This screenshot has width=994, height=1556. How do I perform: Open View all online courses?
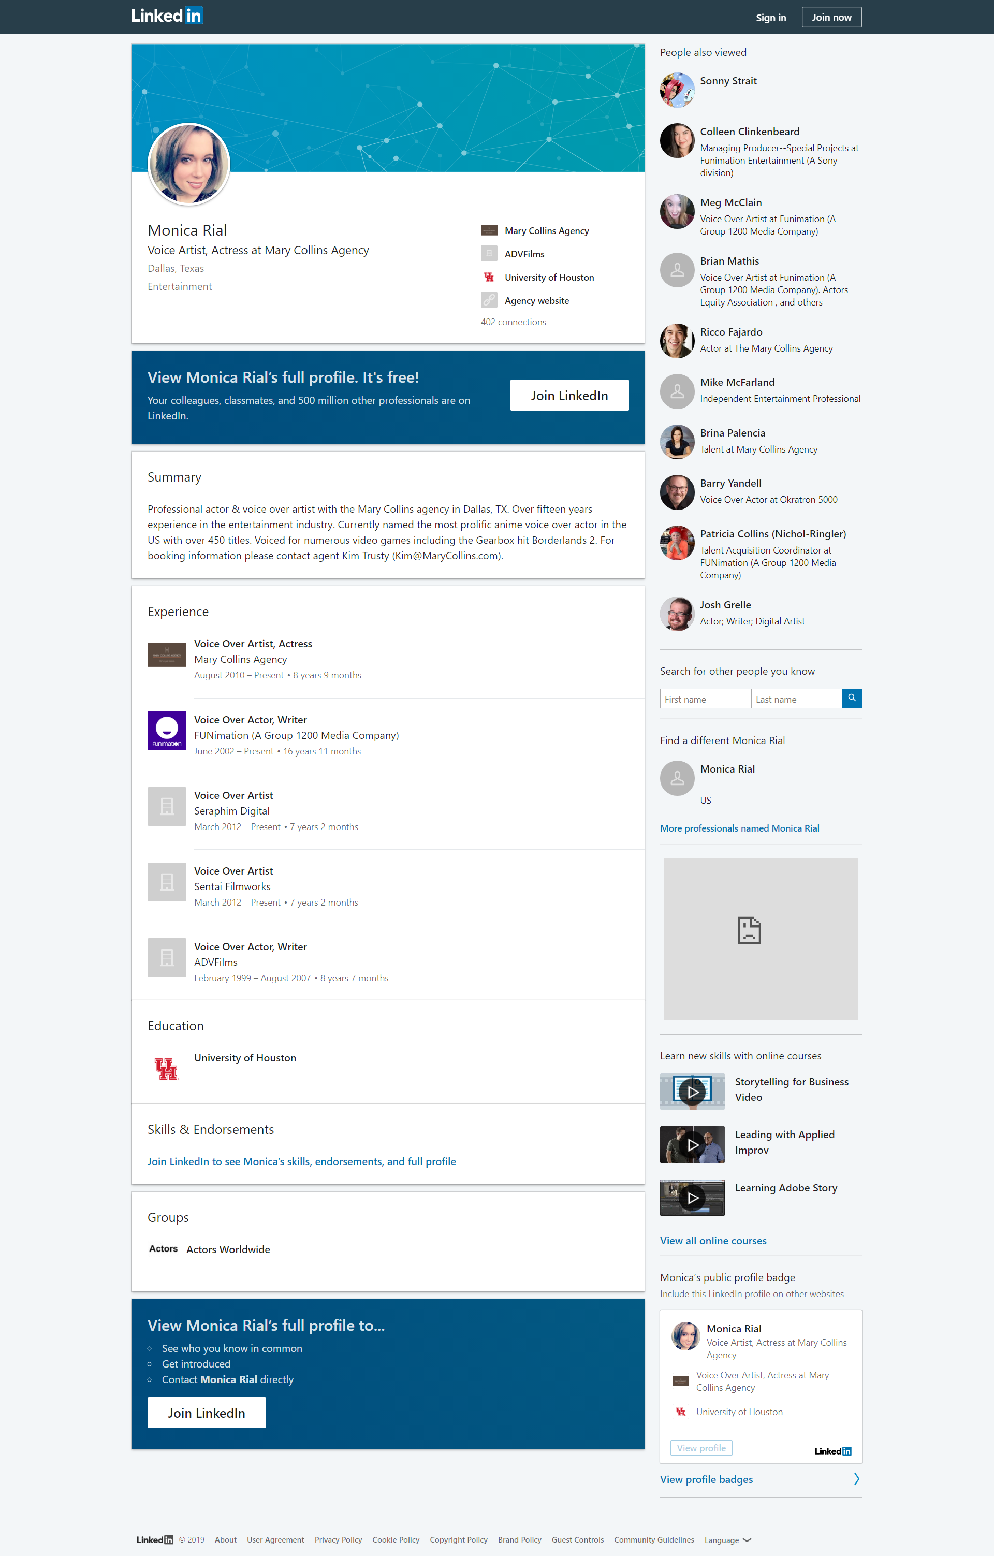(x=713, y=1241)
